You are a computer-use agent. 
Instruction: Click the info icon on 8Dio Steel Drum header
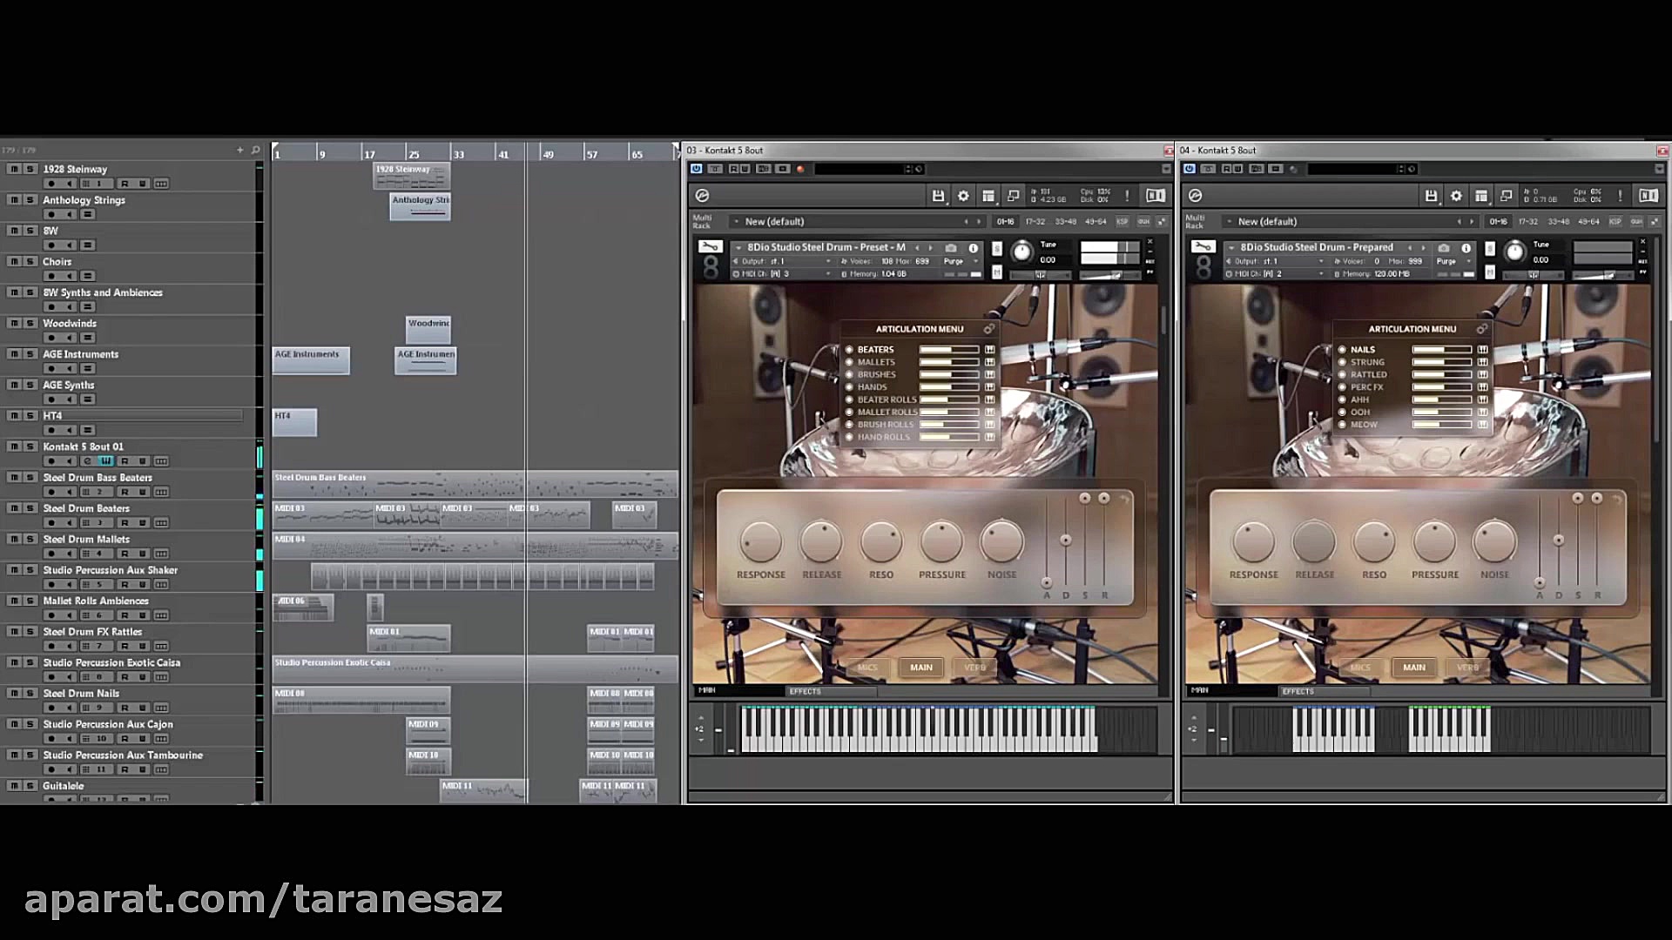[x=974, y=249]
